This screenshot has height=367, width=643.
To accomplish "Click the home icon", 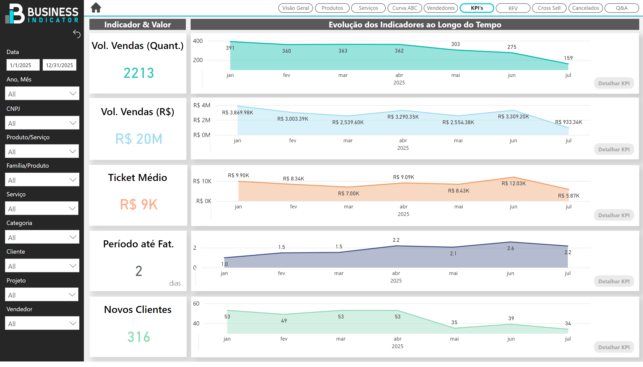I will pyautogui.click(x=96, y=8).
